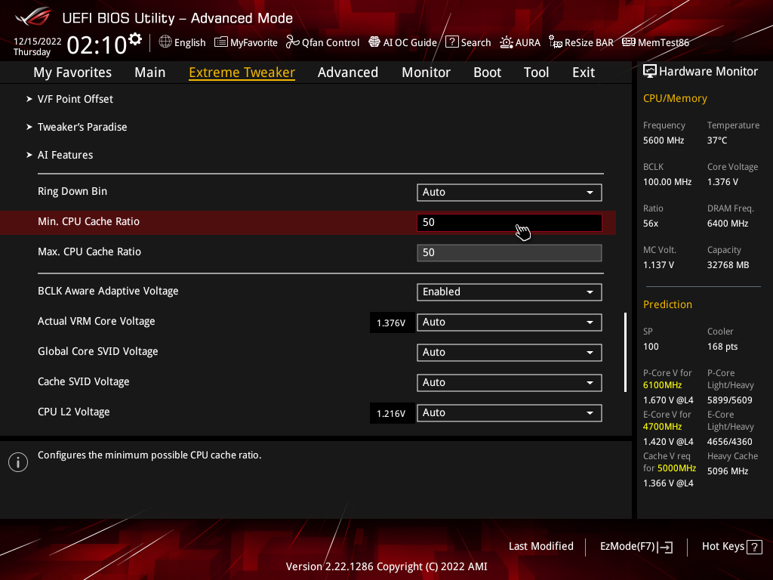This screenshot has height=580, width=773.
Task: Click the EzMode exit arrow icon
Action: tap(665, 547)
